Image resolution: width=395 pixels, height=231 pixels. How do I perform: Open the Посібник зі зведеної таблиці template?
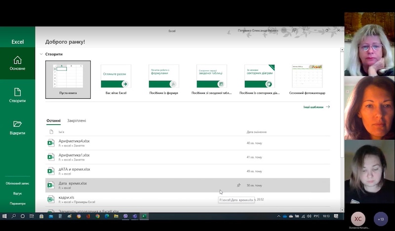[x=212, y=79]
